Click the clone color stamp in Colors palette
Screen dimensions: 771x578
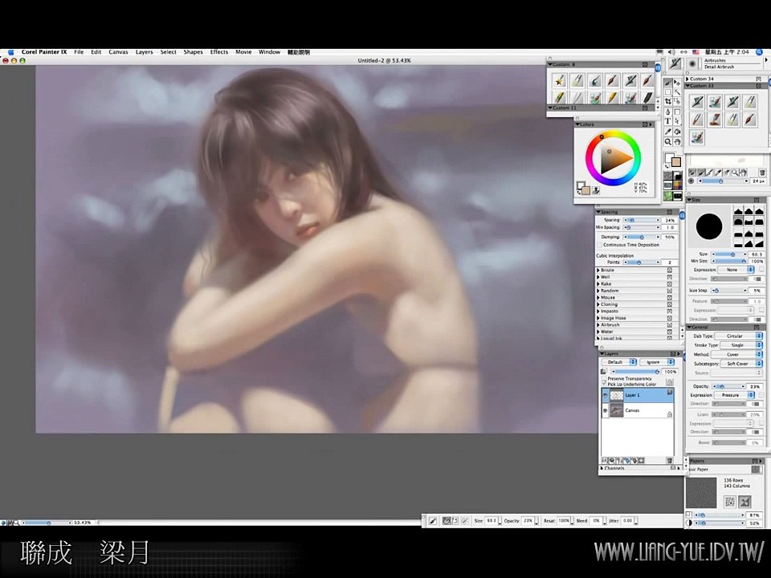tap(596, 191)
